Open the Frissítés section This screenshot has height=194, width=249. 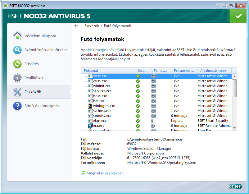click(x=39, y=64)
